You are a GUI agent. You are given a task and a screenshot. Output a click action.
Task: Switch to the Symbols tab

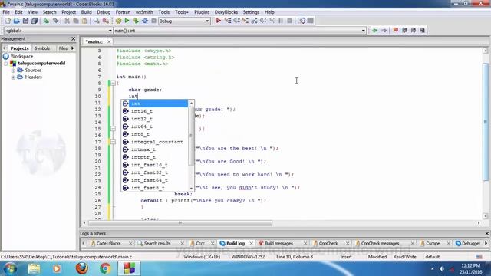[x=42, y=48]
